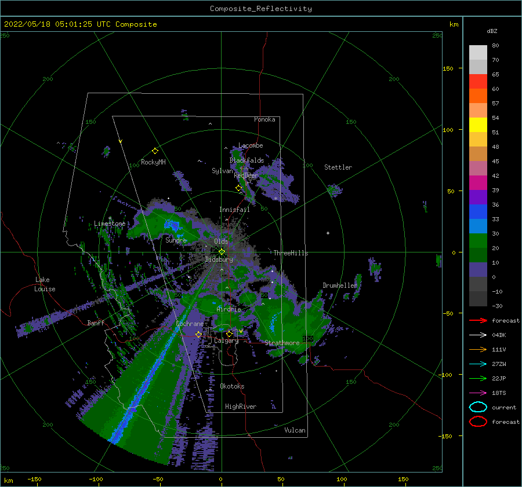Screen dimensions: 522x487
Task: Select the yellow diamond marker under Cochrane
Action: click(x=198, y=334)
